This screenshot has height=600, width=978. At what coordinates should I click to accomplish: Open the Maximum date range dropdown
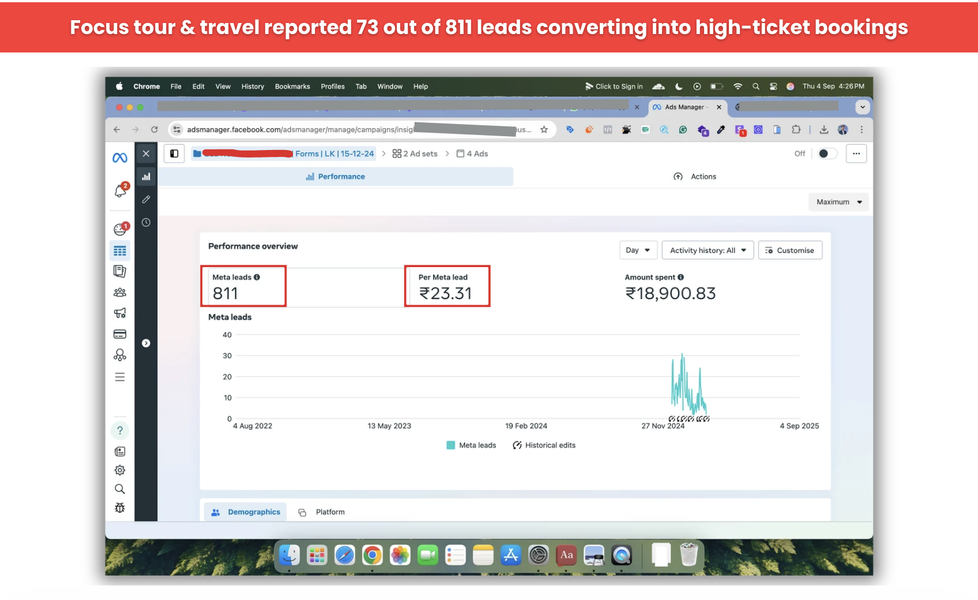point(838,202)
